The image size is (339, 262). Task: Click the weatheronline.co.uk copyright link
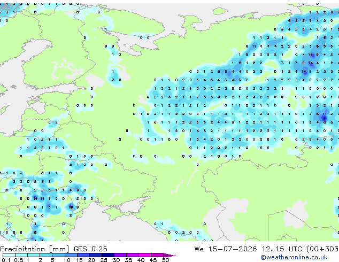pyautogui.click(x=294, y=257)
